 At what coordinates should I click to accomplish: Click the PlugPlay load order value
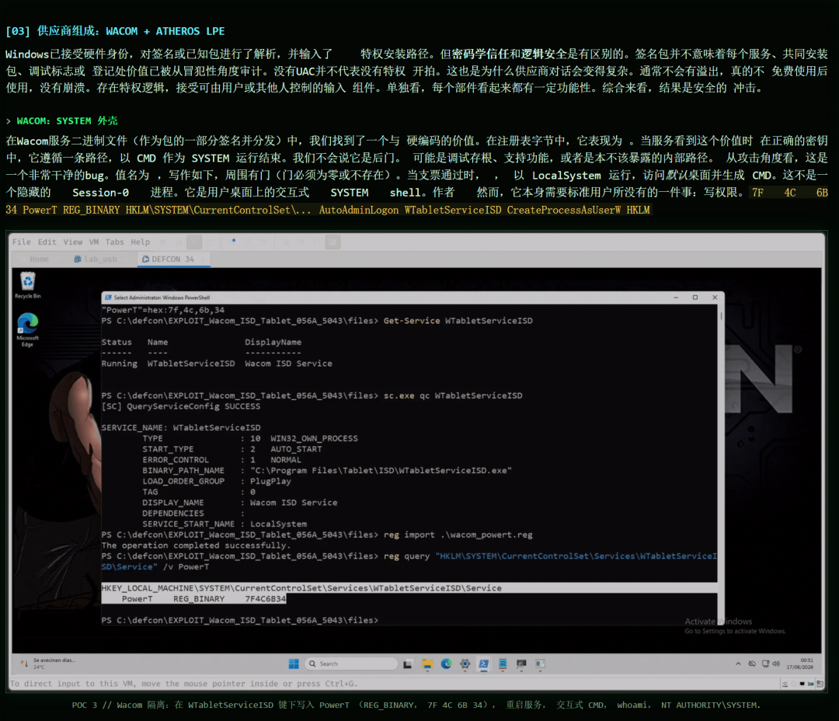[x=270, y=481]
